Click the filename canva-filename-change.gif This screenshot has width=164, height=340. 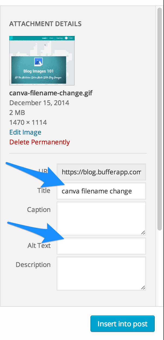[51, 93]
